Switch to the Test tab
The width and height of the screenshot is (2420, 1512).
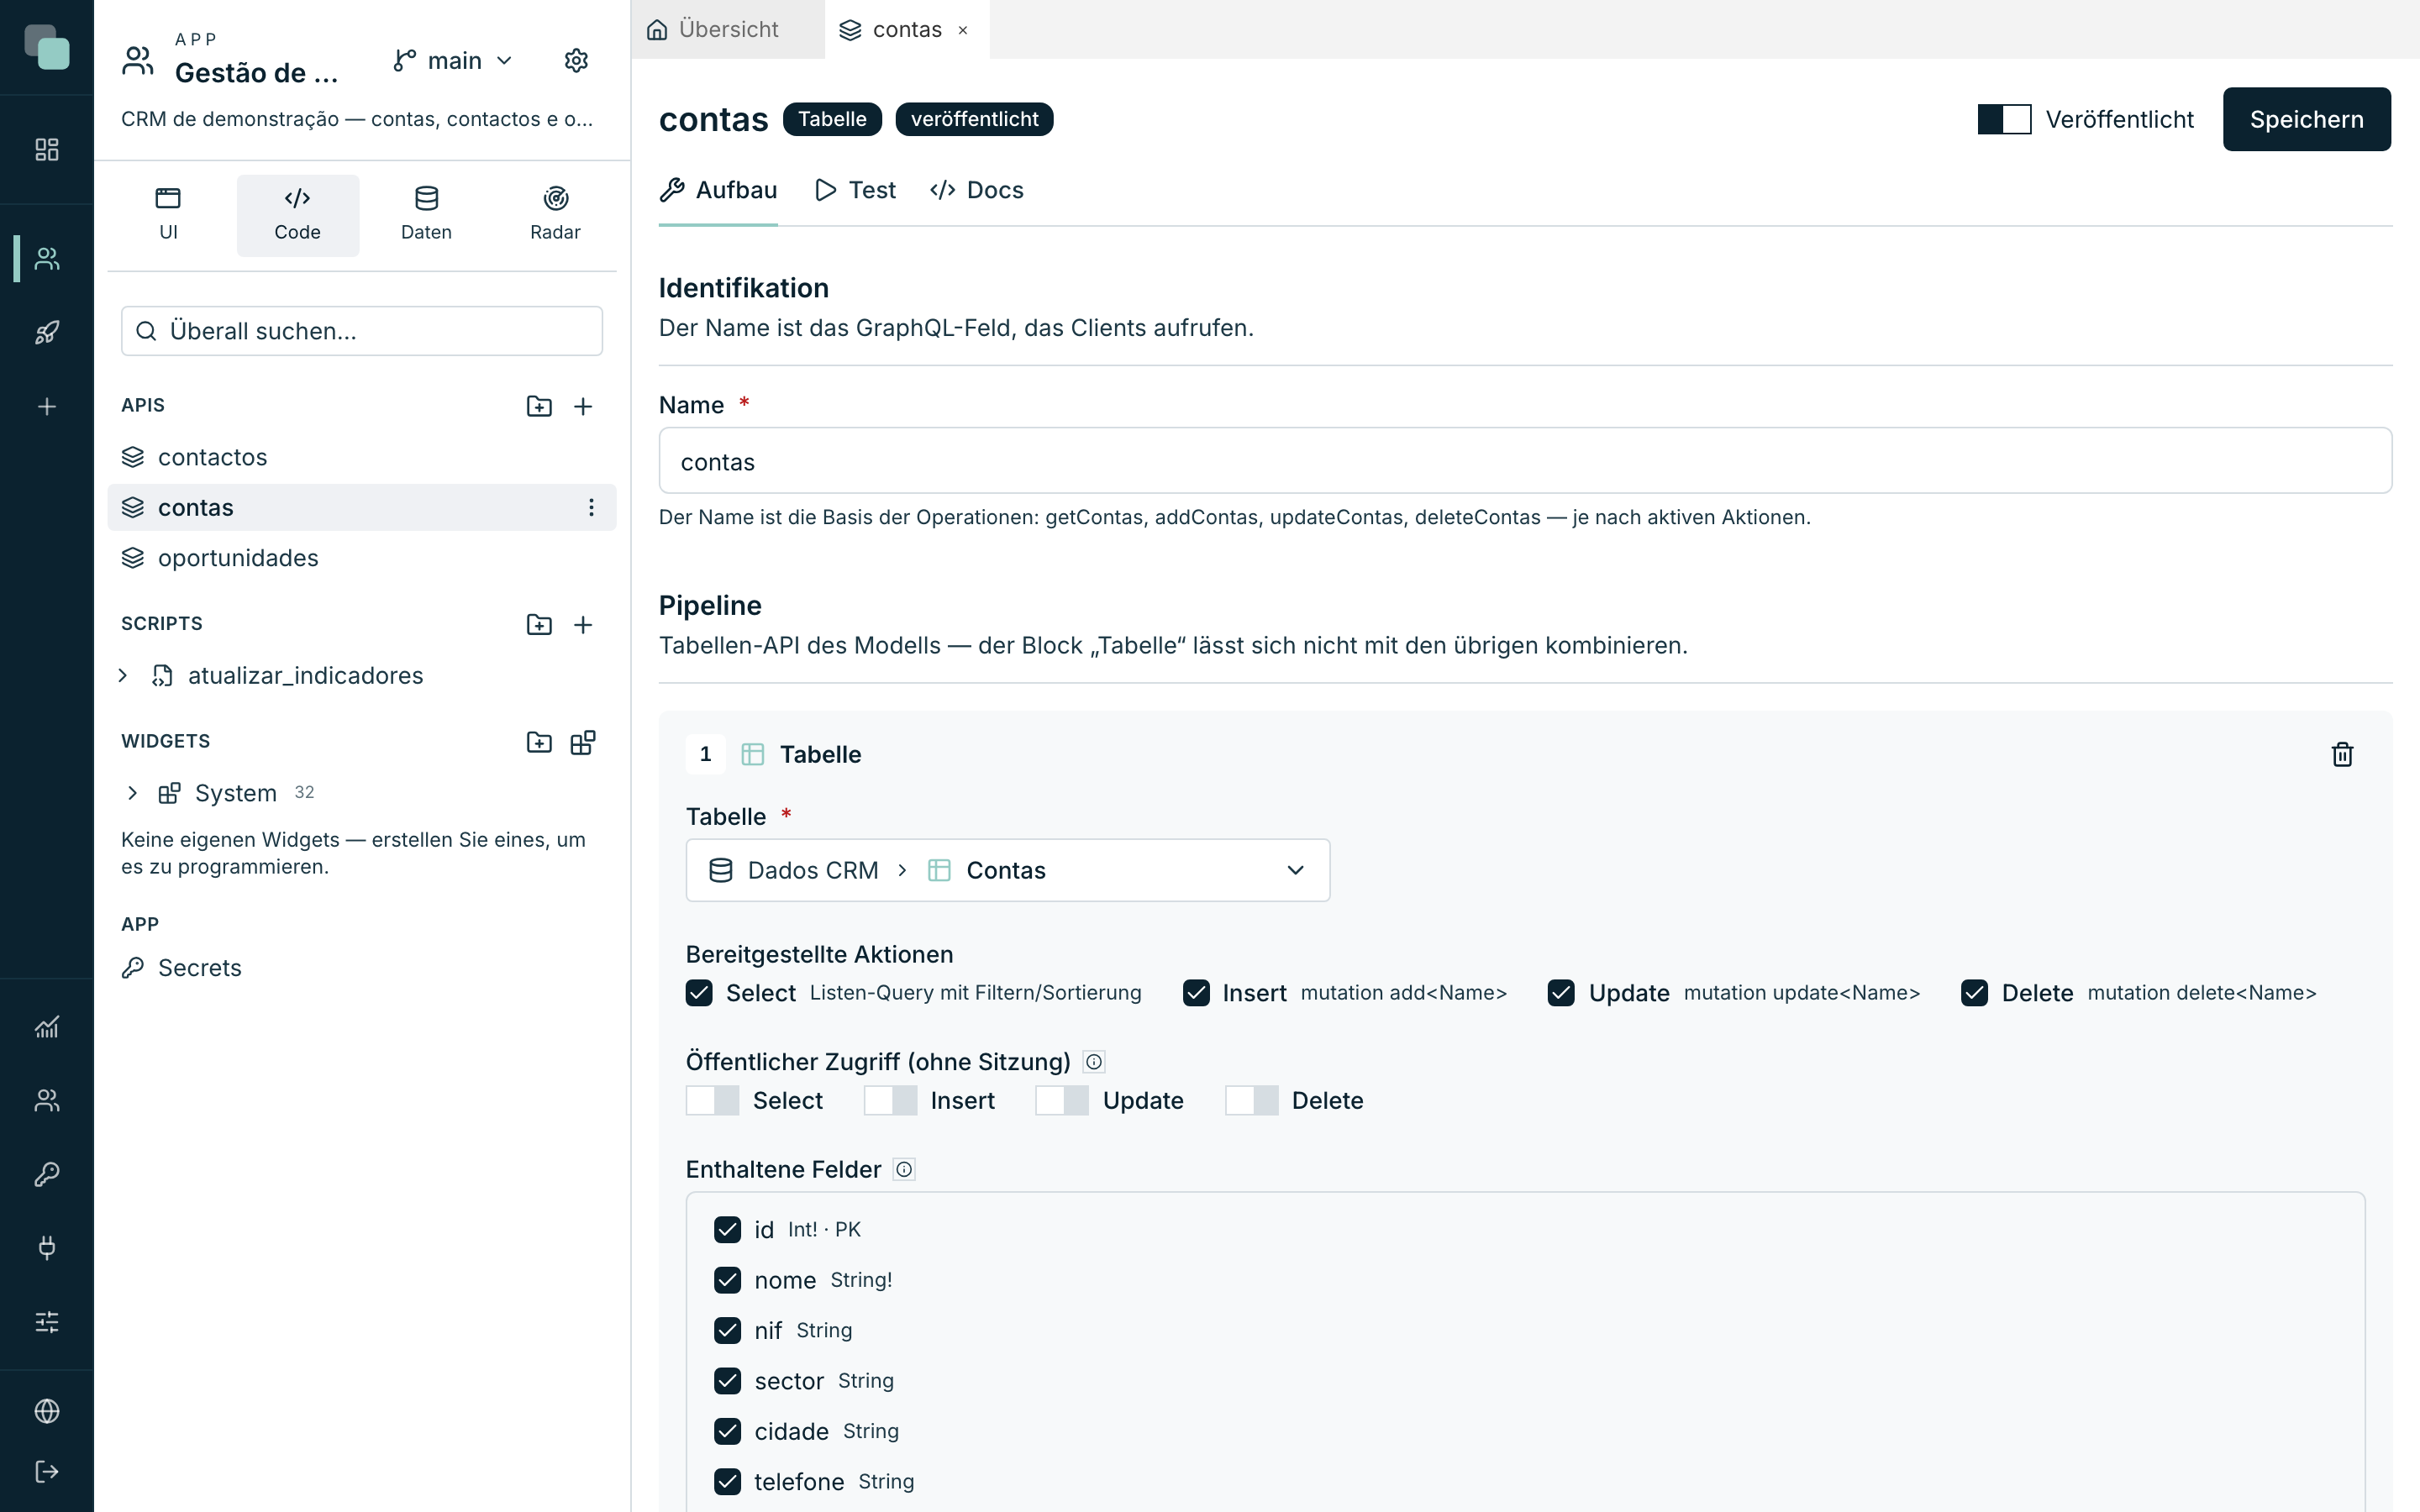(x=855, y=190)
